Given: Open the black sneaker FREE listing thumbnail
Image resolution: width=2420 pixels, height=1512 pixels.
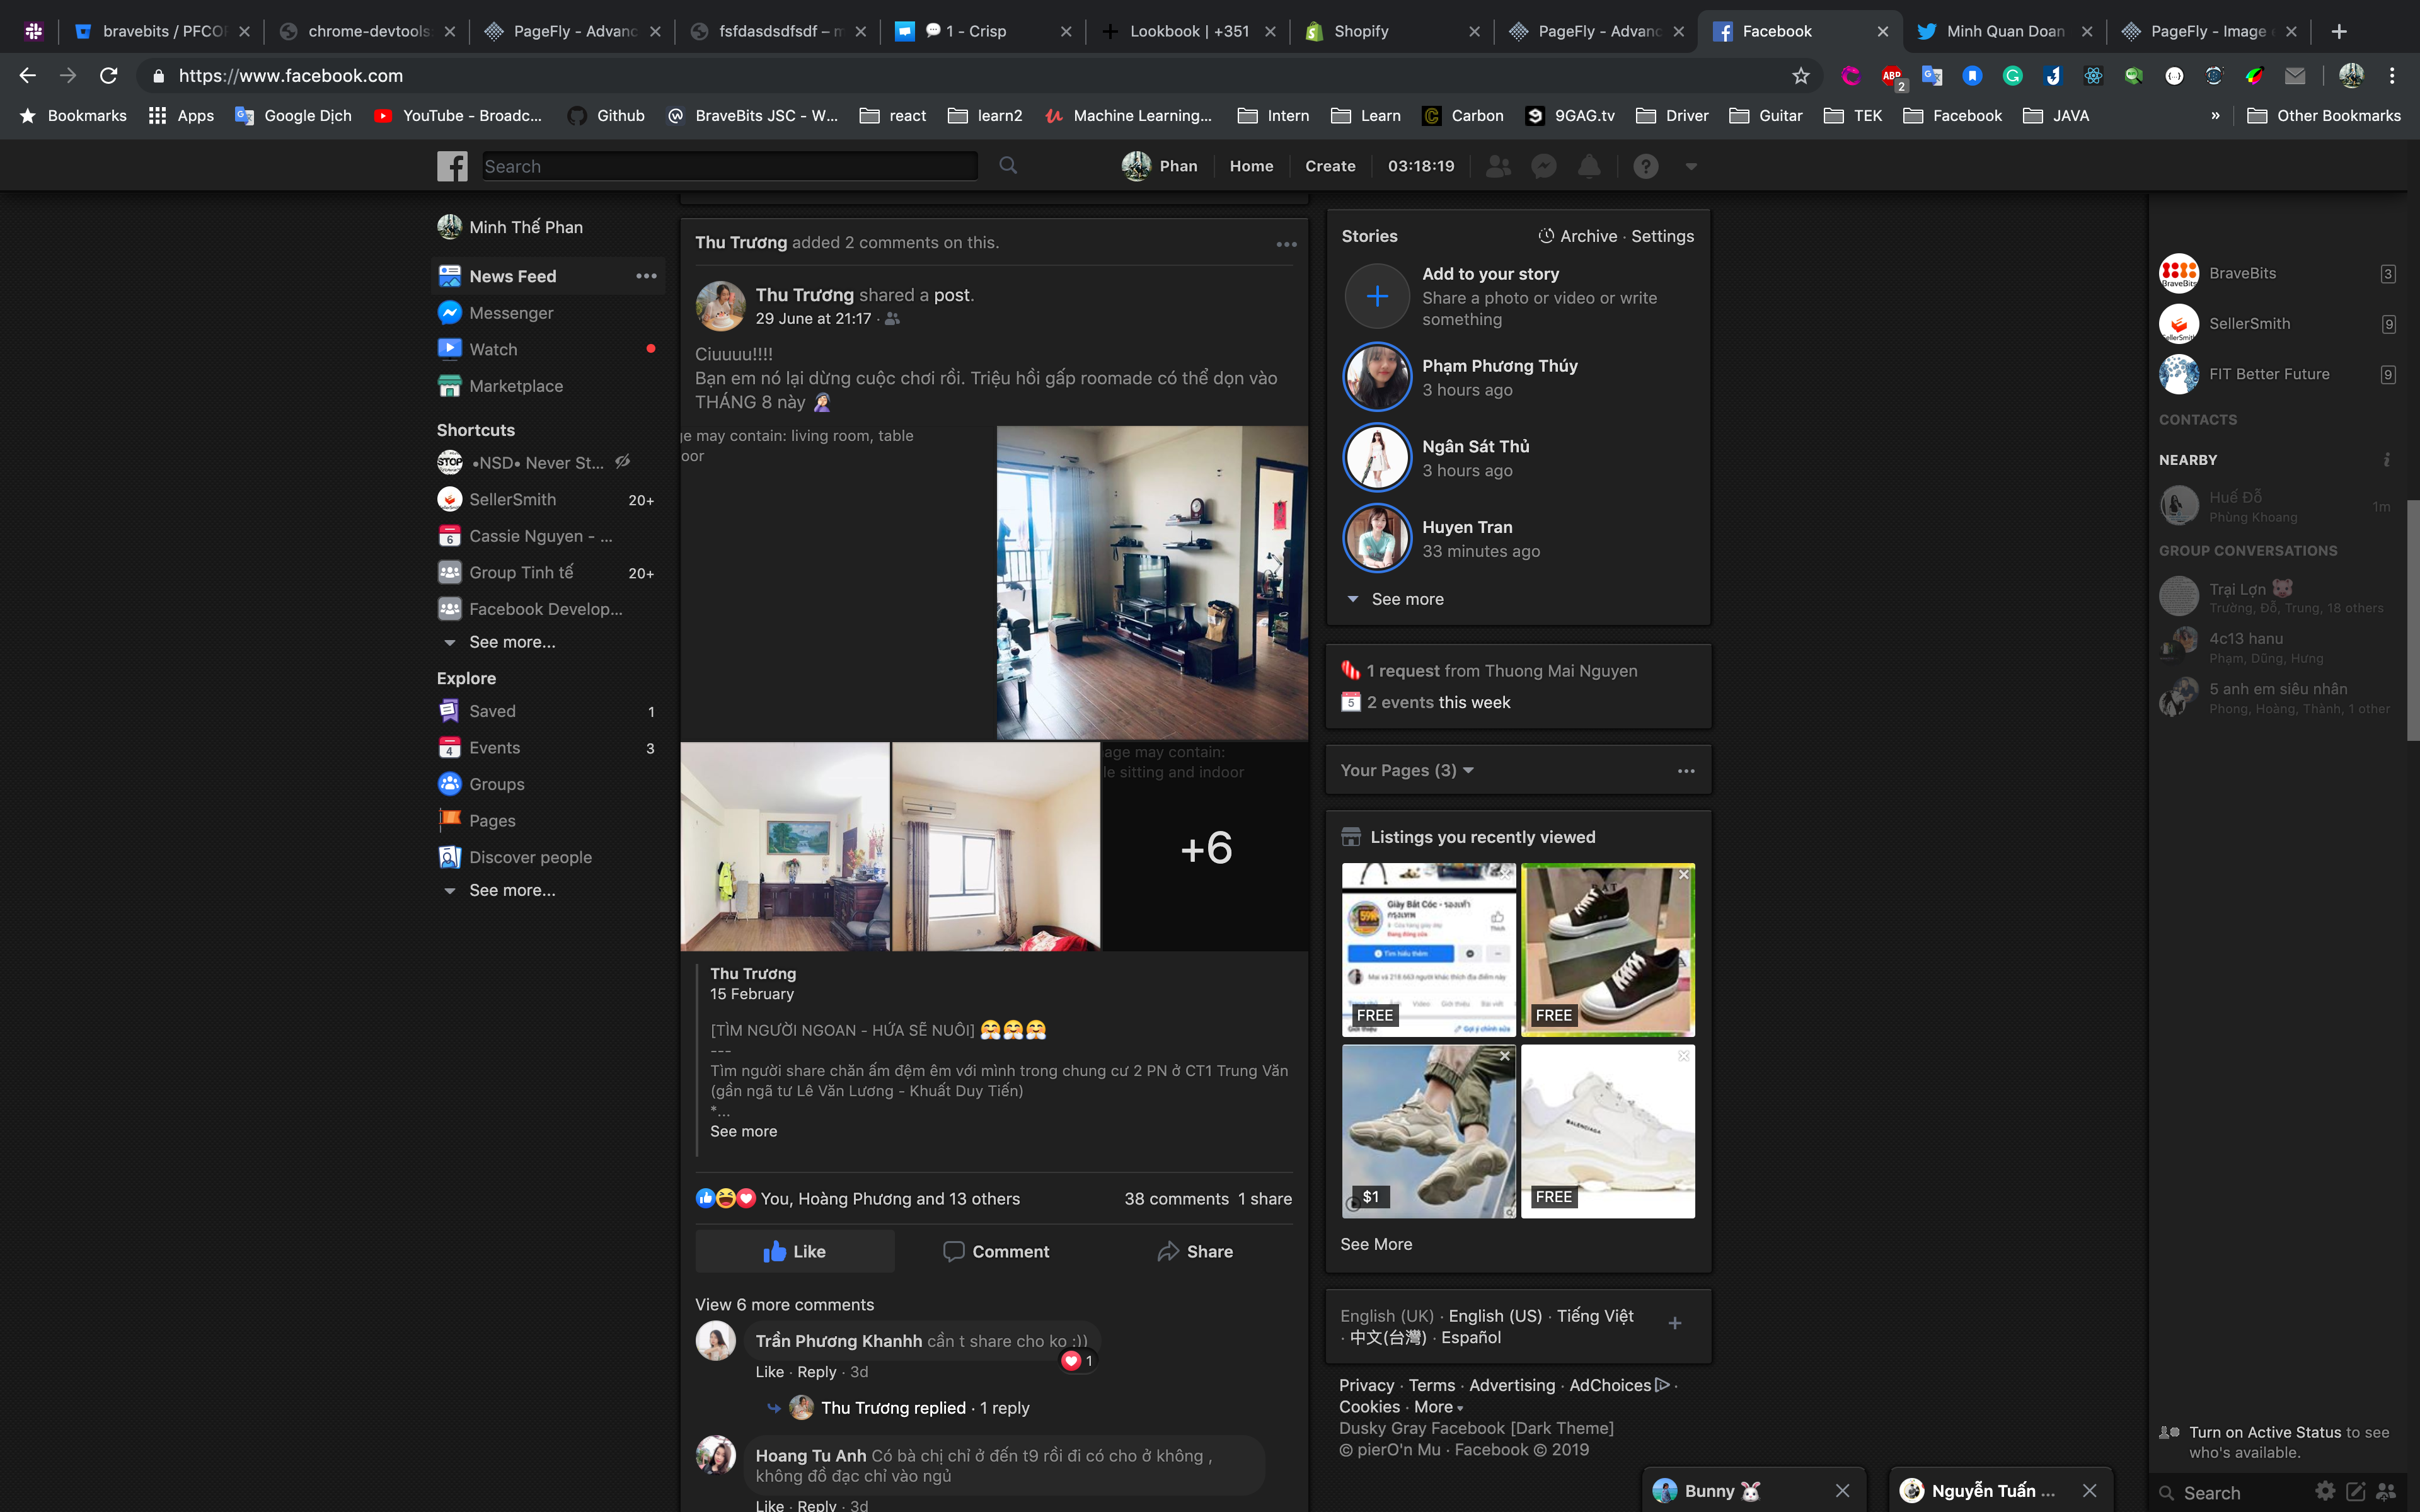Looking at the screenshot, I should point(1608,950).
